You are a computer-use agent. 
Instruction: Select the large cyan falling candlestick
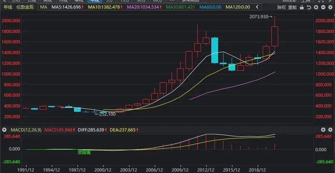pos(215,50)
